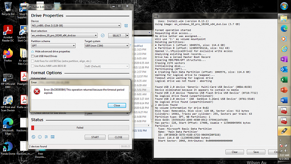Click the checksum checkmark icon next to ISO
Viewport: 291px width, 164px height.
coord(103,35)
